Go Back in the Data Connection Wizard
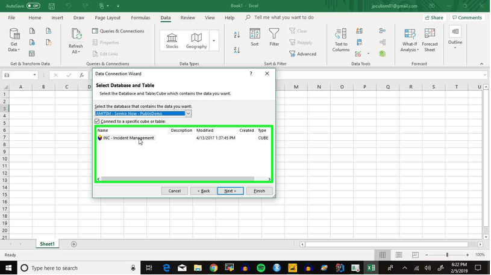 pos(204,191)
